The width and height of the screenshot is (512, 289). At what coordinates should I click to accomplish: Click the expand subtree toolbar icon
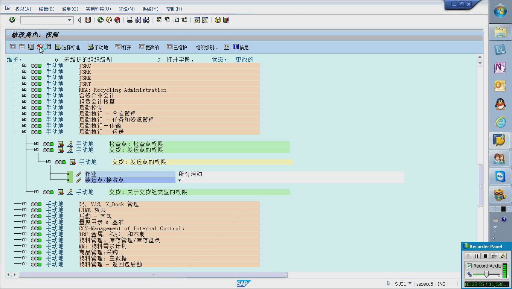pyautogui.click(x=12, y=47)
